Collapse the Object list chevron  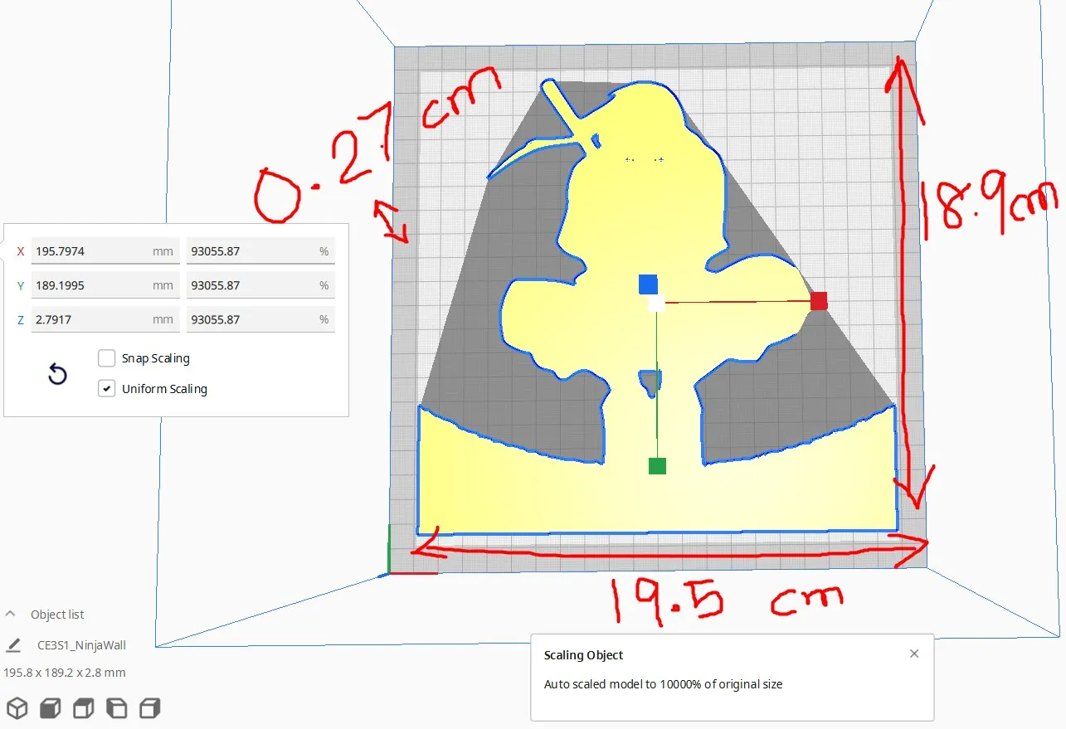pyautogui.click(x=11, y=615)
